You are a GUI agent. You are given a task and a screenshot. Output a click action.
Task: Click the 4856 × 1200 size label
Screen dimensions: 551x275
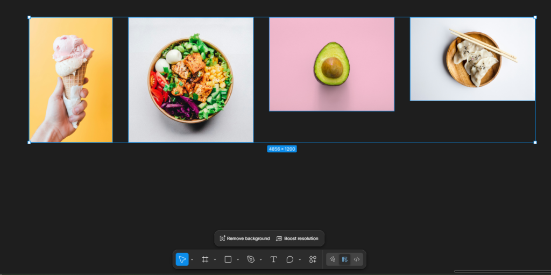click(282, 149)
